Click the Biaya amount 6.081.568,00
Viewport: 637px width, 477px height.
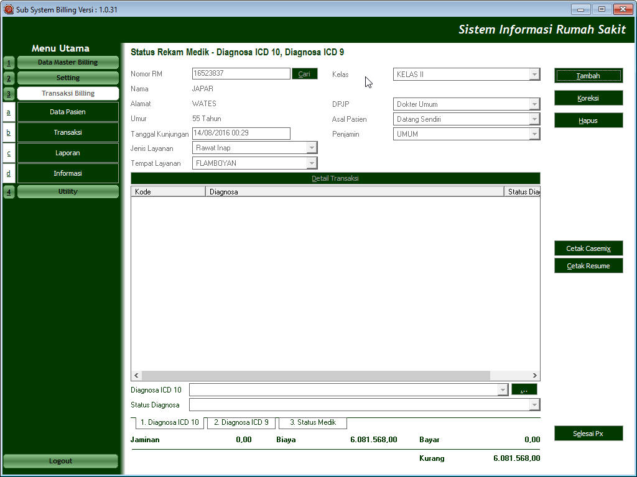click(374, 439)
